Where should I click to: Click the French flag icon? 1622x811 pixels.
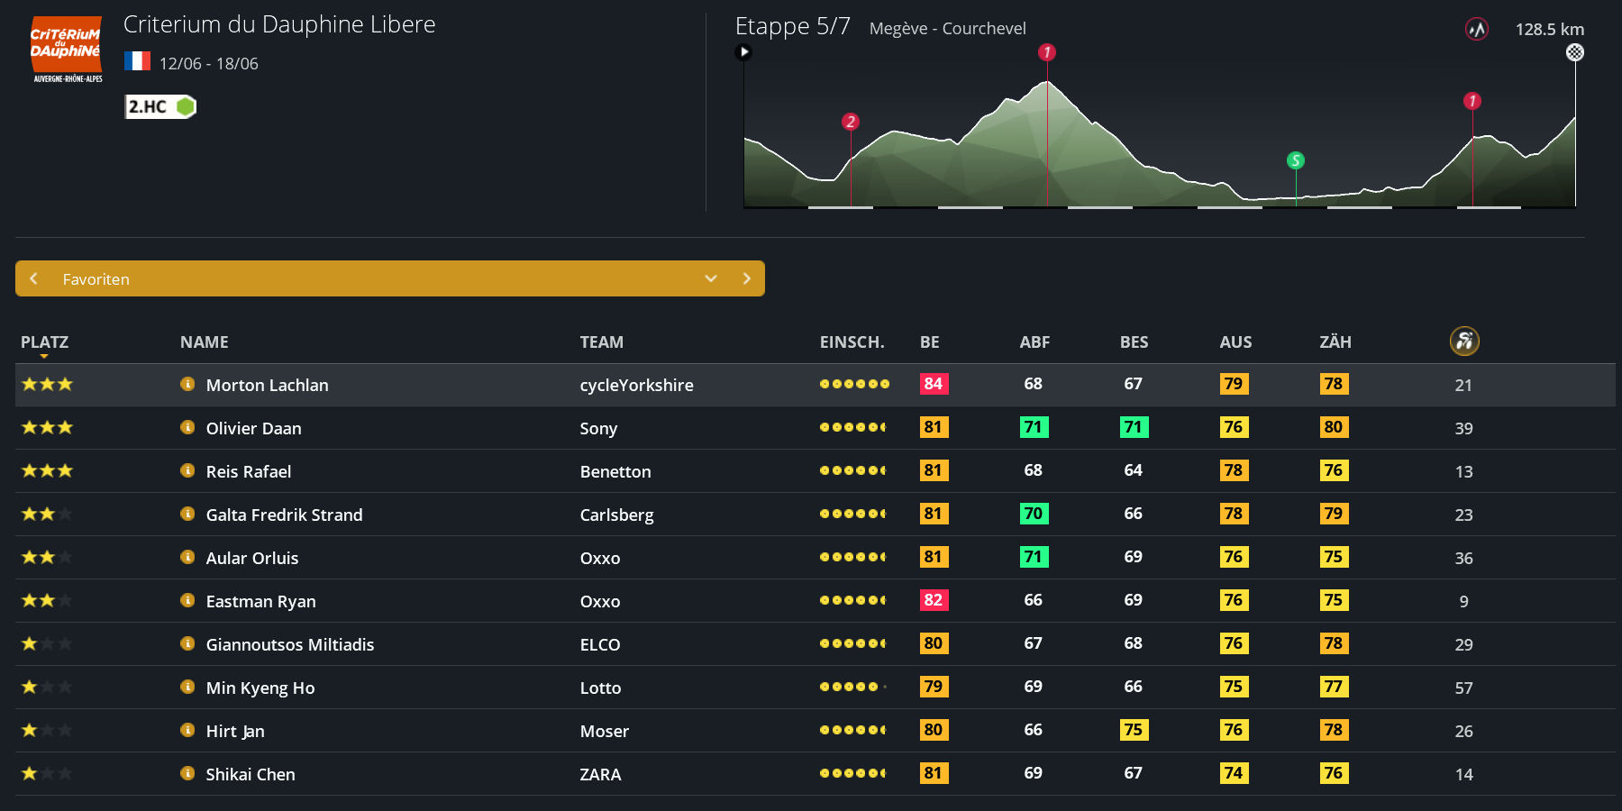tap(137, 61)
